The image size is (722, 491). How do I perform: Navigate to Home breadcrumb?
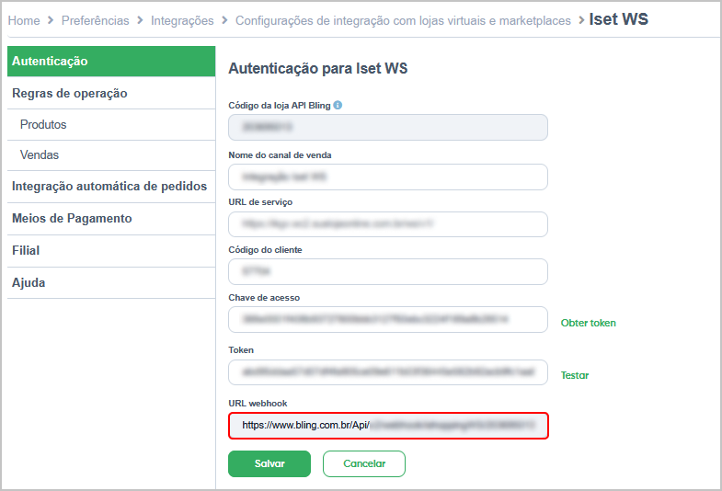point(24,21)
